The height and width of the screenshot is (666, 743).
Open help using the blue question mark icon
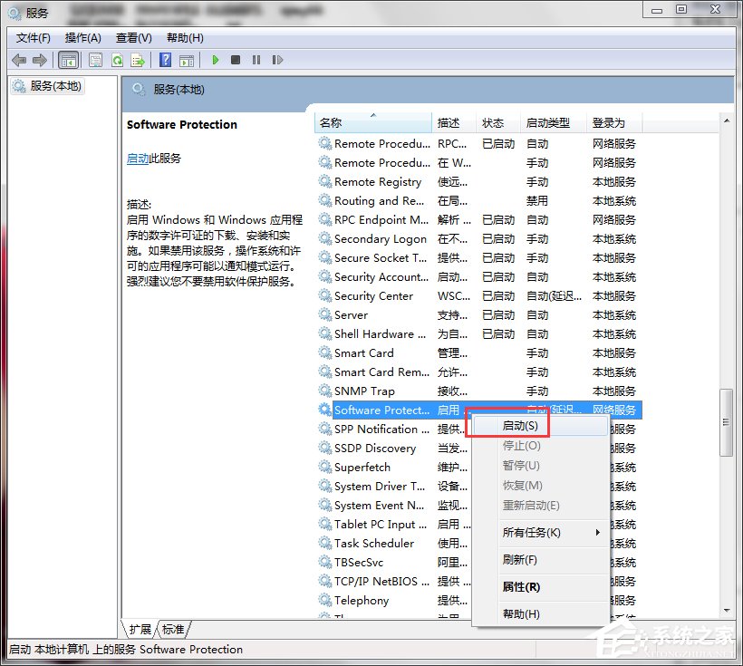point(165,60)
